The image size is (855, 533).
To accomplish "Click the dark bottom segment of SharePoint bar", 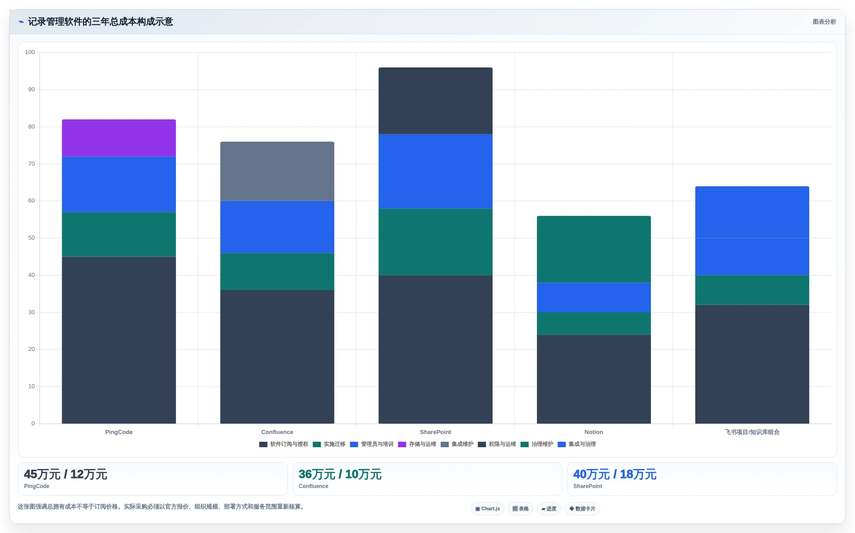I will click(x=435, y=350).
